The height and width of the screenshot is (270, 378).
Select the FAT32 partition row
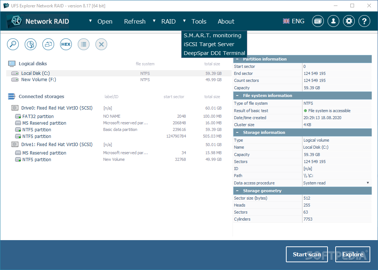click(119, 116)
